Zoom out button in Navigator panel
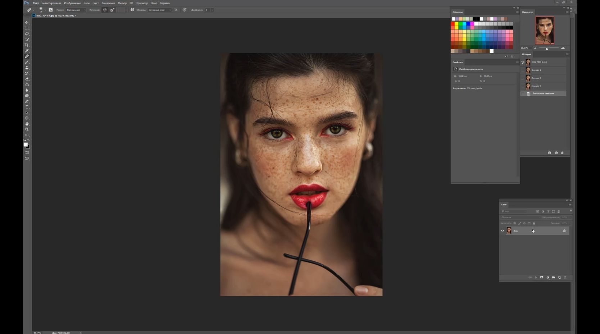The height and width of the screenshot is (334, 600). click(535, 48)
